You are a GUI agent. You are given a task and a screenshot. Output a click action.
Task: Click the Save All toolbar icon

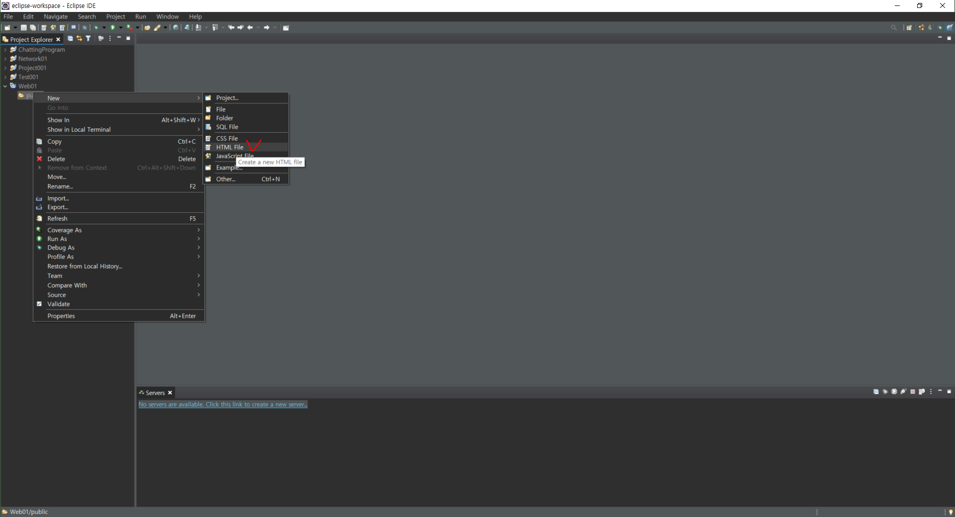[33, 28]
